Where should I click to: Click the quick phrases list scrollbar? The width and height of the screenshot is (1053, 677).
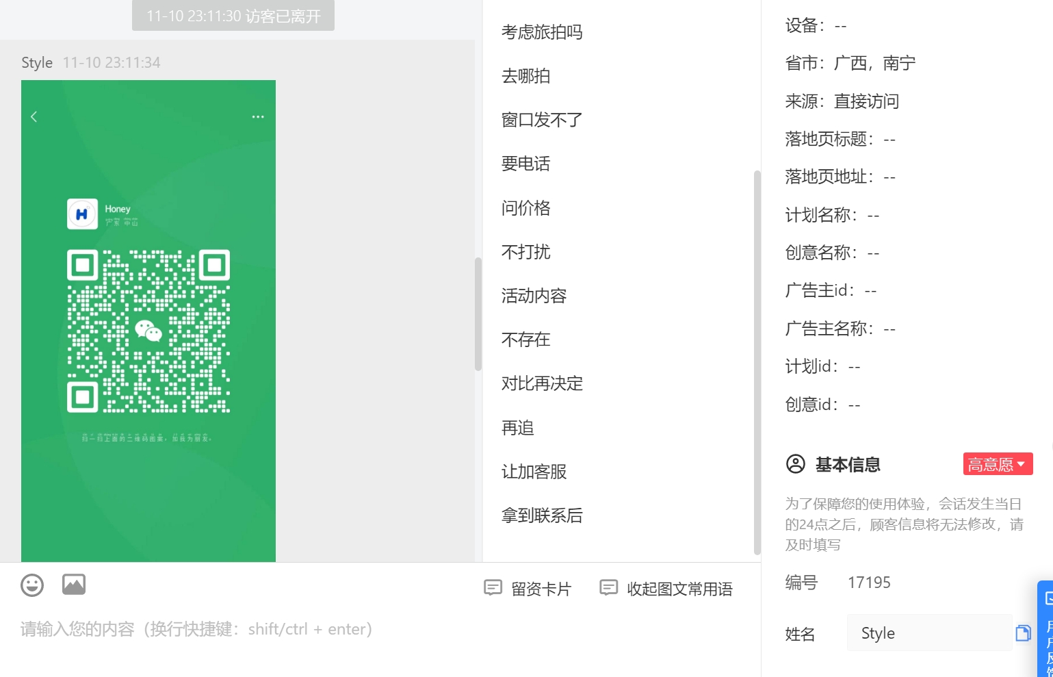click(757, 363)
